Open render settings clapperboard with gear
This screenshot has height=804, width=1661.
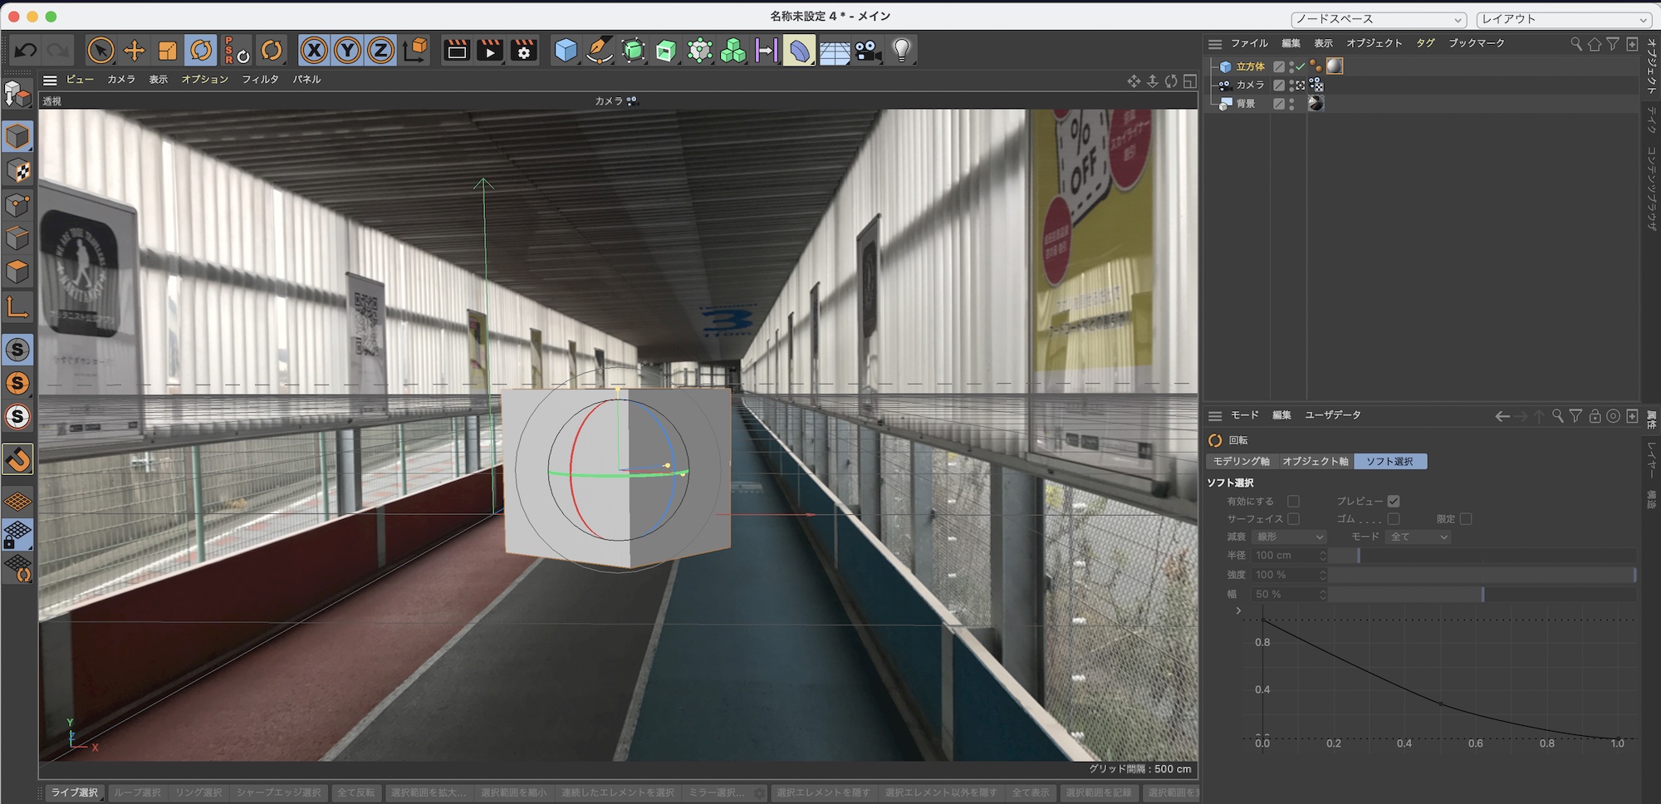pyautogui.click(x=524, y=51)
